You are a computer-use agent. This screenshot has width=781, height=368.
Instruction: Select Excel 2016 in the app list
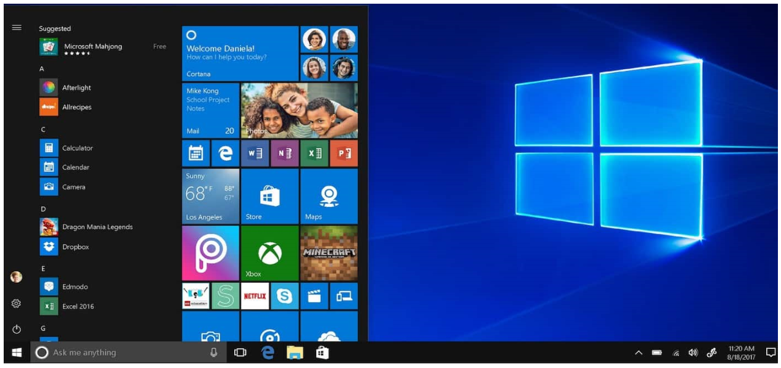(78, 306)
